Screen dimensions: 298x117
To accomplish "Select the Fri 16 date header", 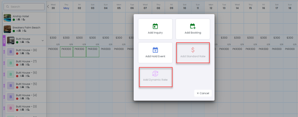I will [x=263, y=6].
